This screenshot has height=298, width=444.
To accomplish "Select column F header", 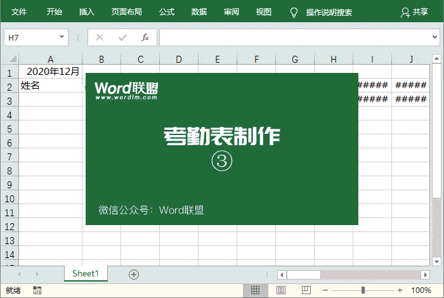I will pos(256,59).
